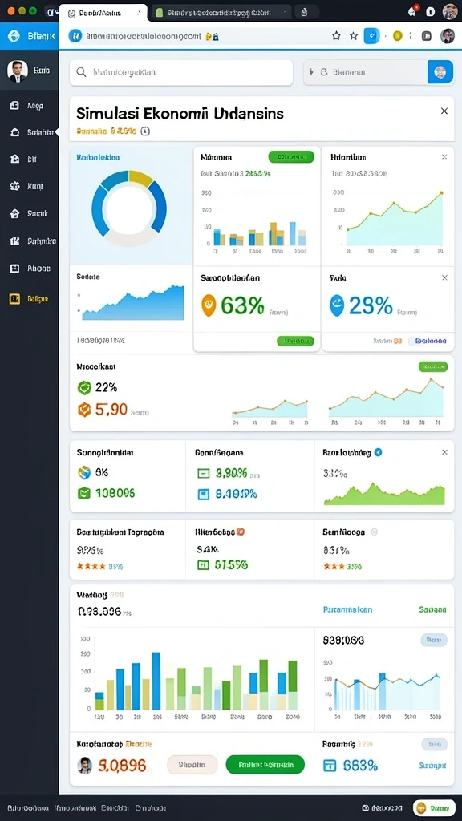The height and width of the screenshot is (821, 462).
Task: Close the active browser tab
Action: [138, 13]
